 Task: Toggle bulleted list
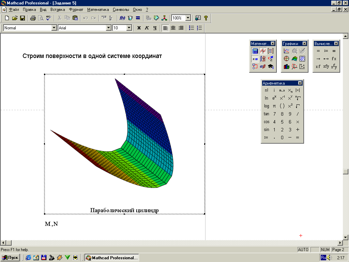point(192,28)
